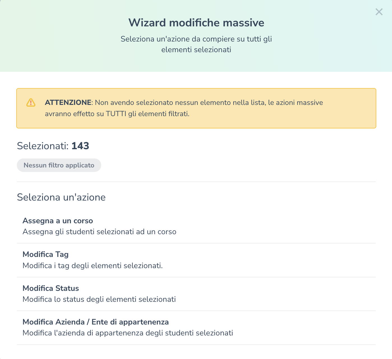Select the 'Assegna a un corso' action

[x=58, y=221]
